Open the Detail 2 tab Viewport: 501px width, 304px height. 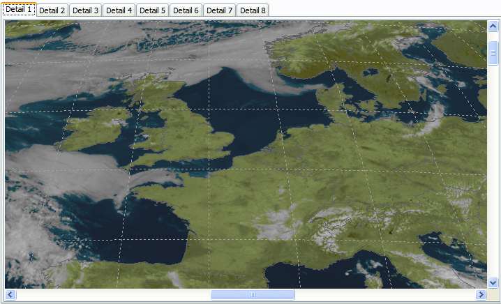[52, 10]
